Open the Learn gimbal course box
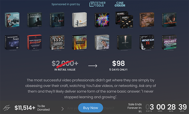Image resolution: width=189 pixels, height=114 pixels. (x=12, y=20)
